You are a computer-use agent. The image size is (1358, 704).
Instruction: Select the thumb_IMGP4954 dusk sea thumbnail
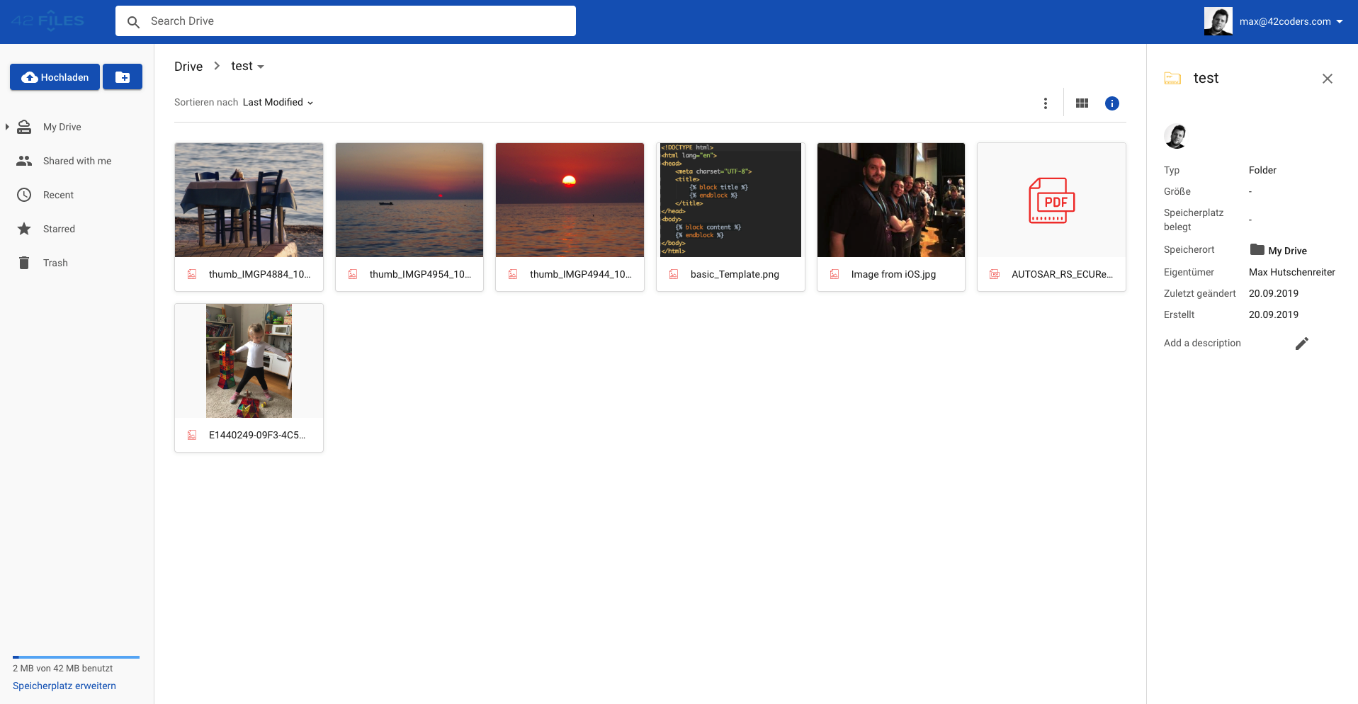[409, 200]
